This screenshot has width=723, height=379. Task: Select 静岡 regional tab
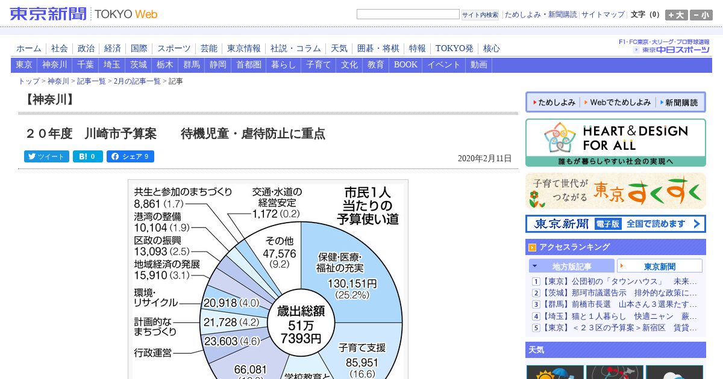tap(218, 65)
